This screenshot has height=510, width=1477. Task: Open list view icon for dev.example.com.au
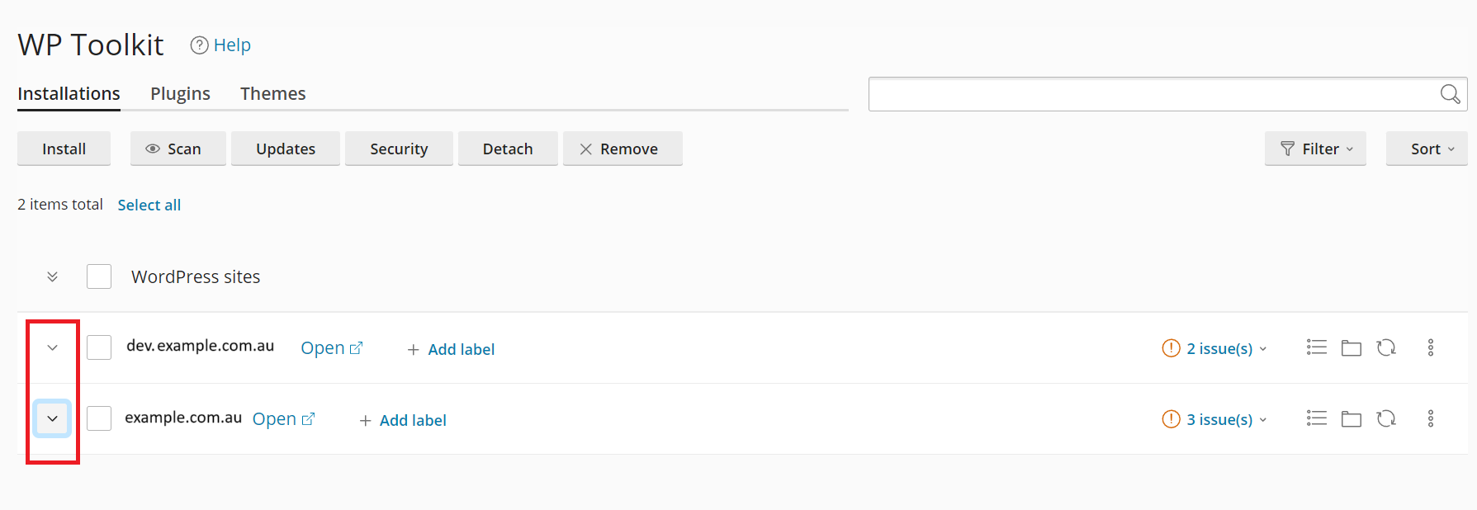coord(1317,347)
